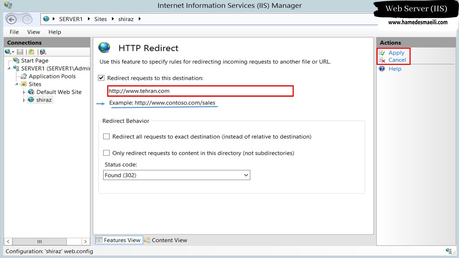Select Application Pools tree item

tap(52, 76)
